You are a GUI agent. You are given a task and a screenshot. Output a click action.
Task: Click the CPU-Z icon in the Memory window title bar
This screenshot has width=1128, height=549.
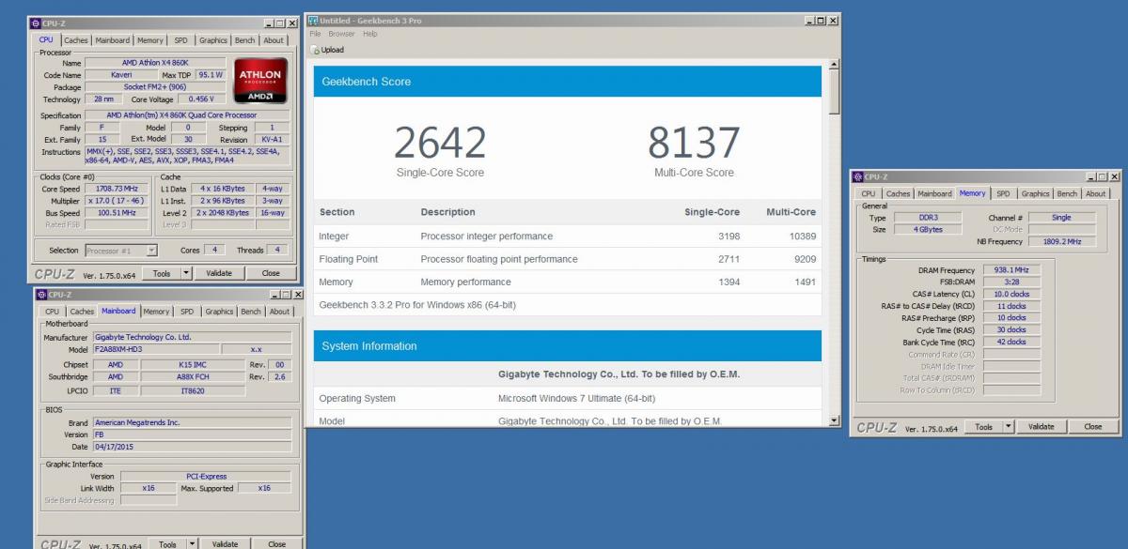[x=857, y=176]
